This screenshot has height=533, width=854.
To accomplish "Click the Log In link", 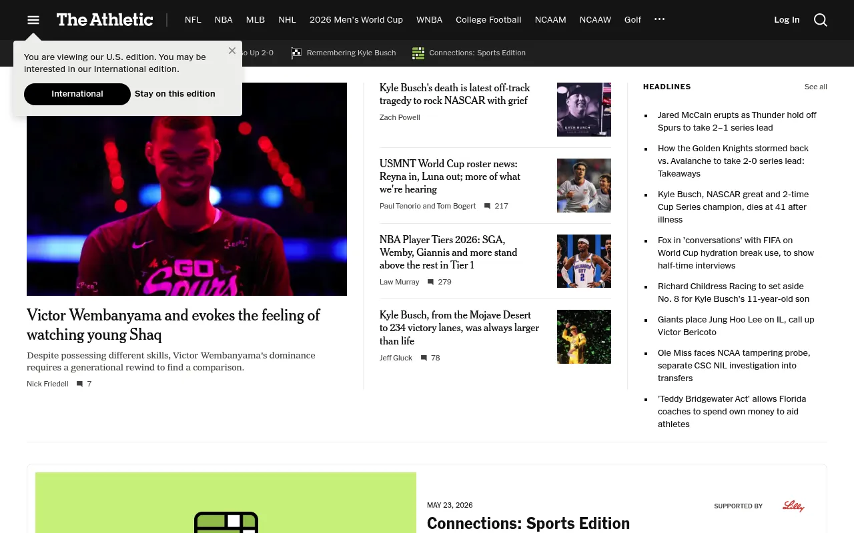I will tap(787, 20).
